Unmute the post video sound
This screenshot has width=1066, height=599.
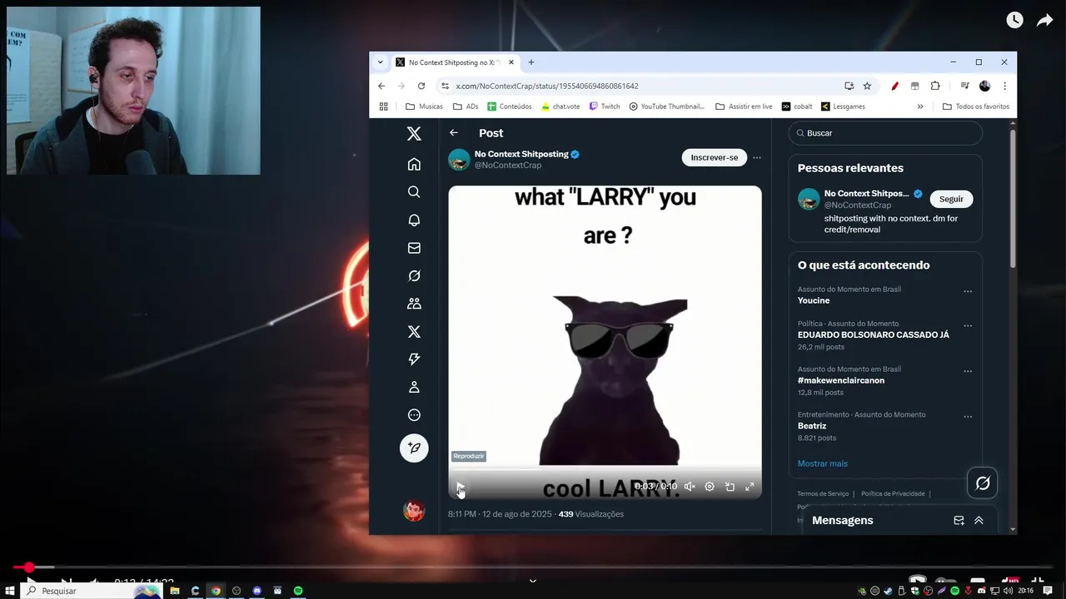coord(690,487)
